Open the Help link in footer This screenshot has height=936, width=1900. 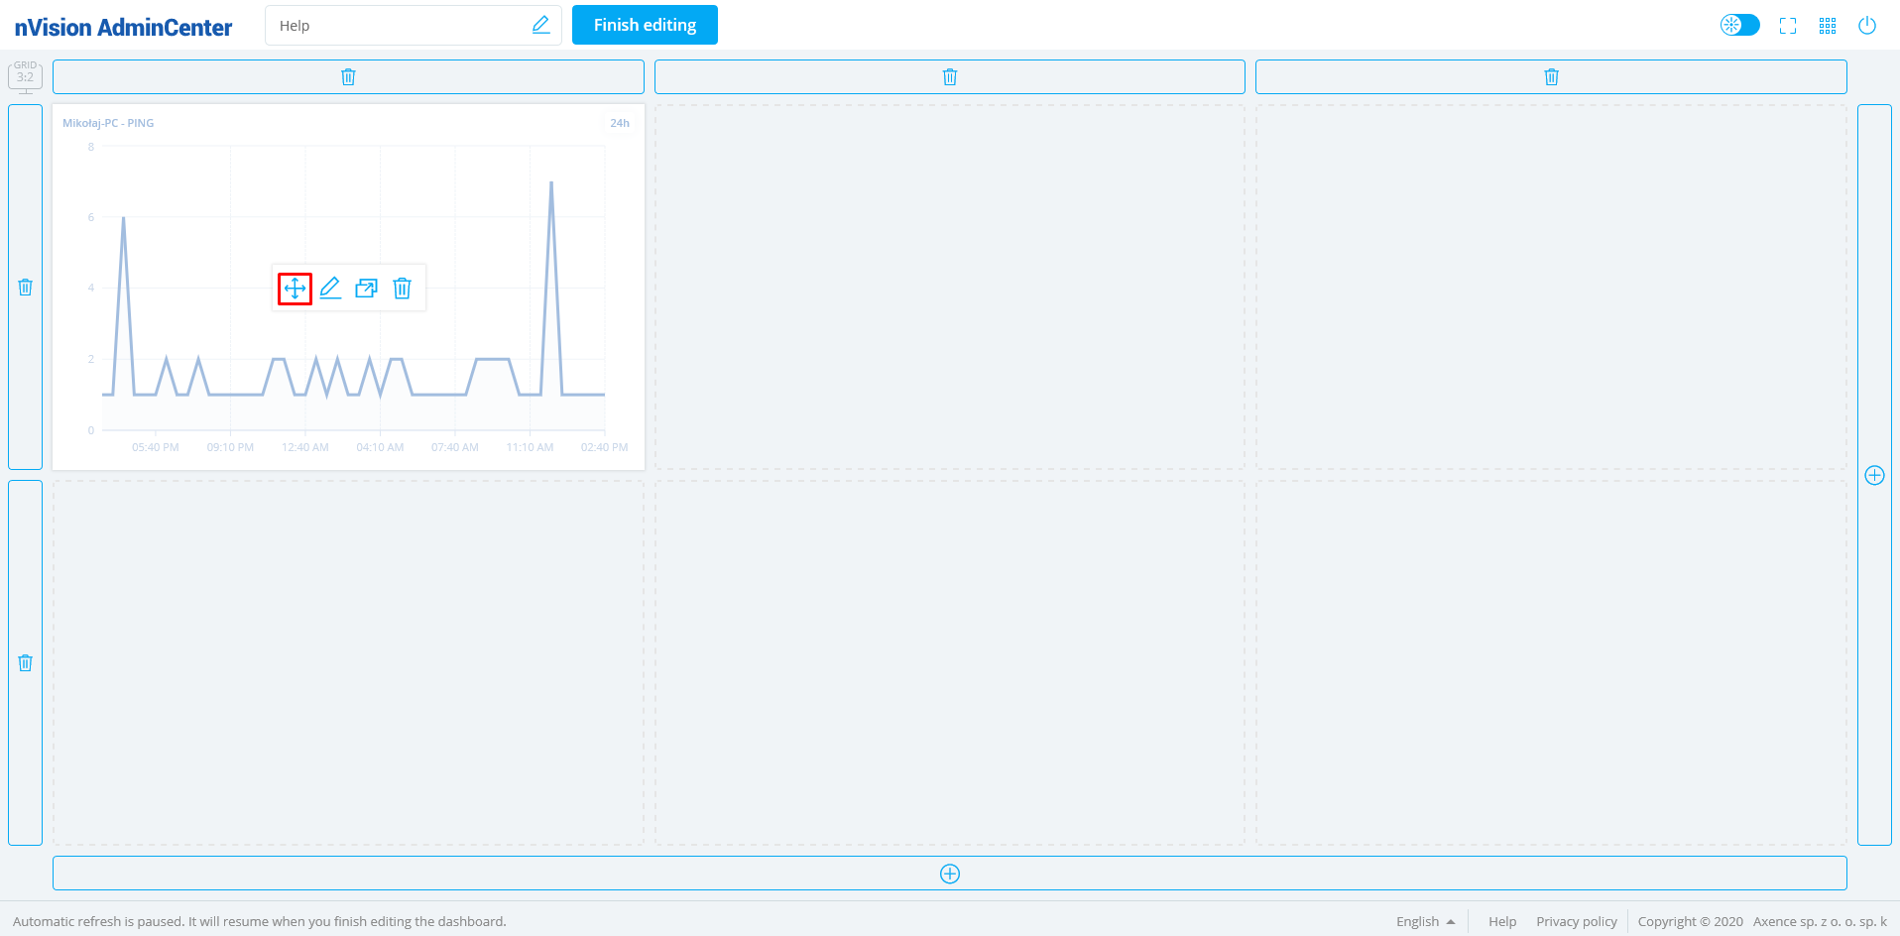coord(1501,921)
